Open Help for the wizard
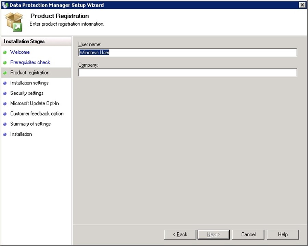 (283, 234)
